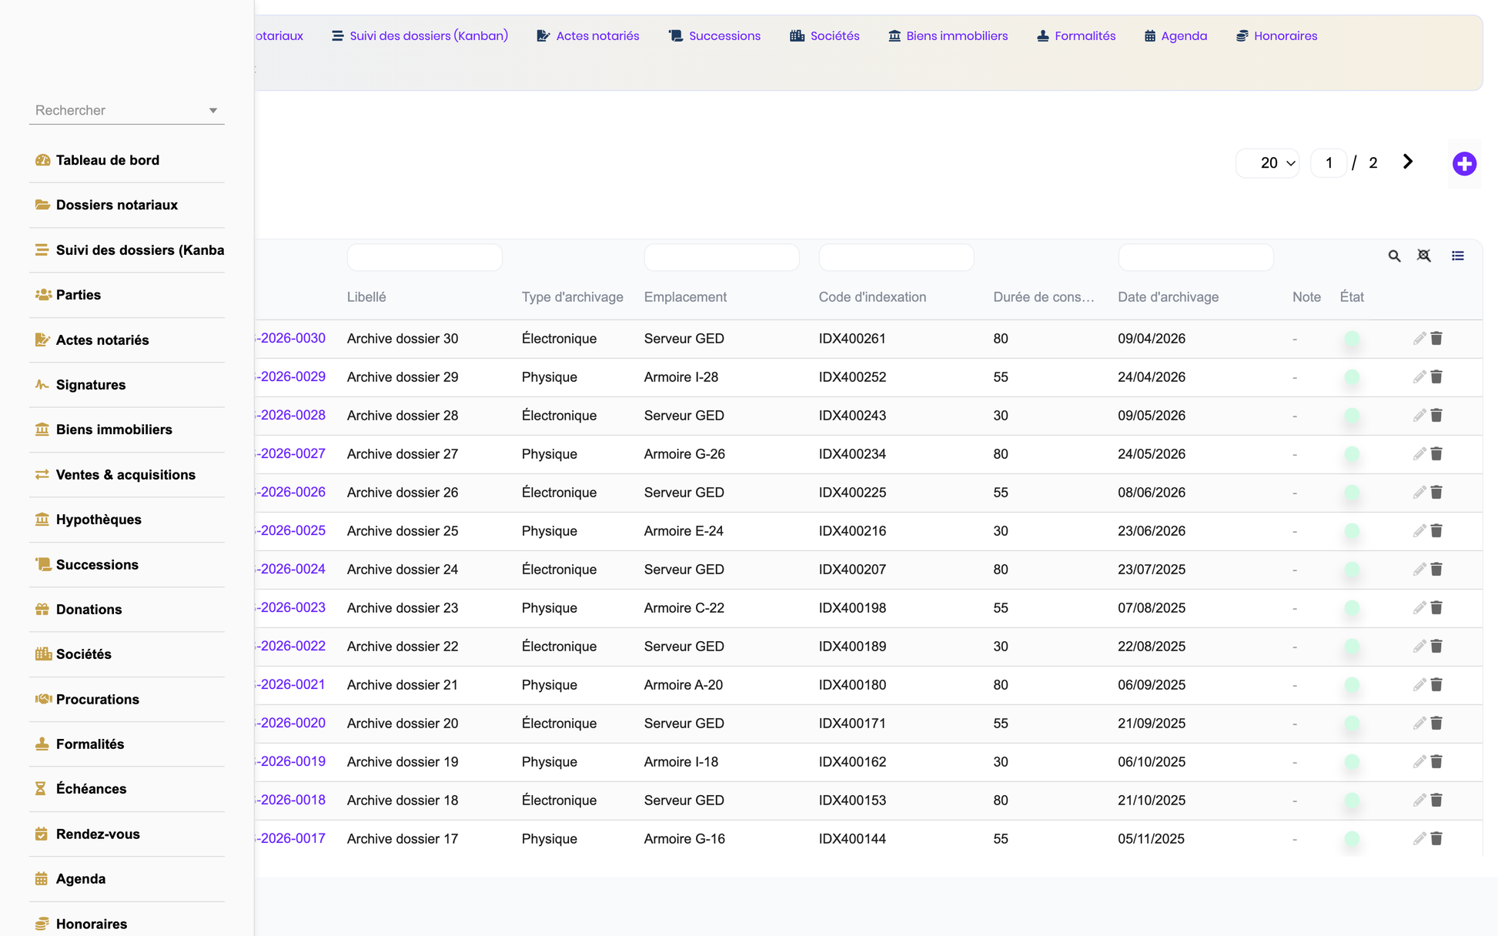Screen dimensions: 1498x936
Task: Select date cell 21/09/2025
Action: [1152, 724]
